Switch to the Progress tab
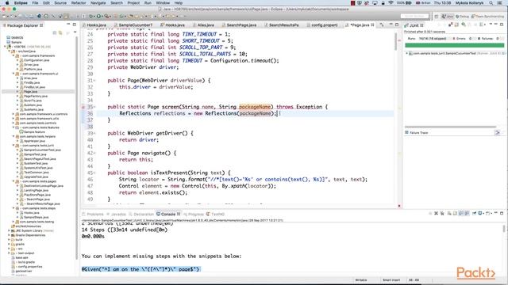508x285 pixels. pos(194,215)
